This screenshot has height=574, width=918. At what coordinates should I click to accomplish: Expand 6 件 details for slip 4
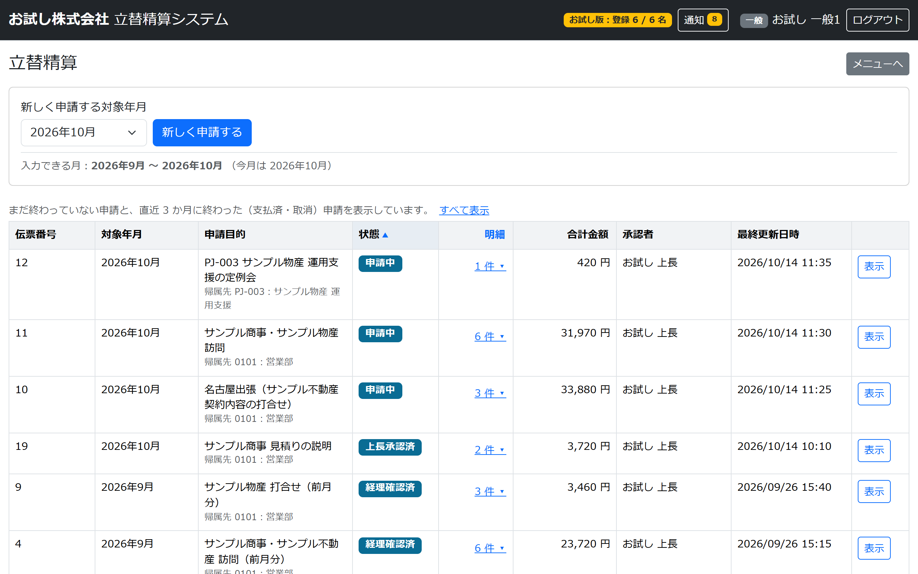(490, 548)
